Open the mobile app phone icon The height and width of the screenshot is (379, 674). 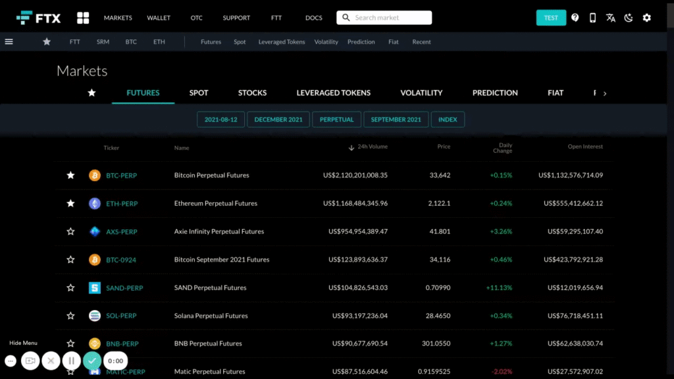(592, 18)
